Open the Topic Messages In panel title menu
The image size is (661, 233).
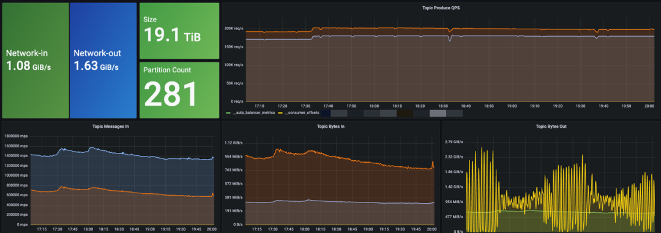(110, 126)
